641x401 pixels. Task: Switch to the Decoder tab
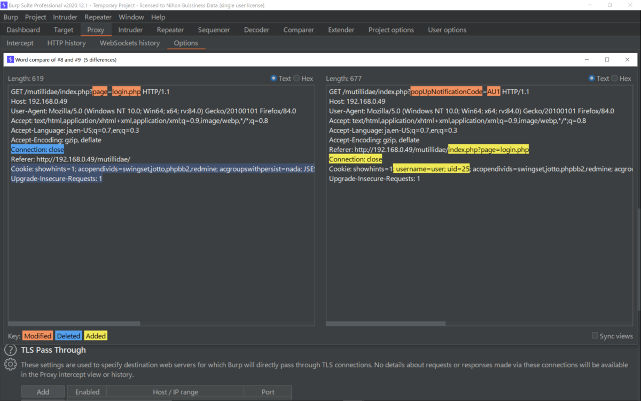(x=256, y=30)
